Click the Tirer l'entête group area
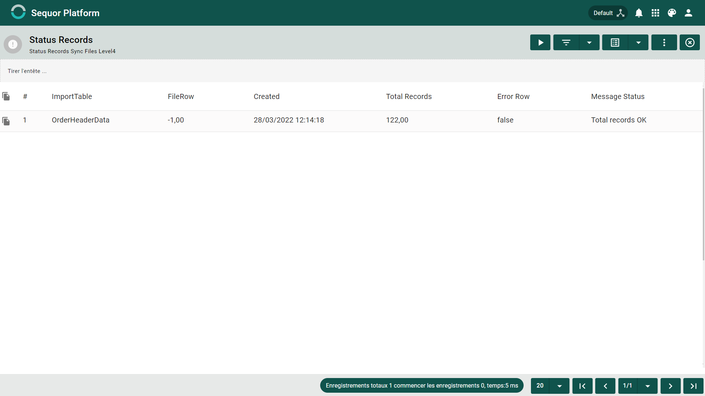This screenshot has width=705, height=396. tap(352, 71)
